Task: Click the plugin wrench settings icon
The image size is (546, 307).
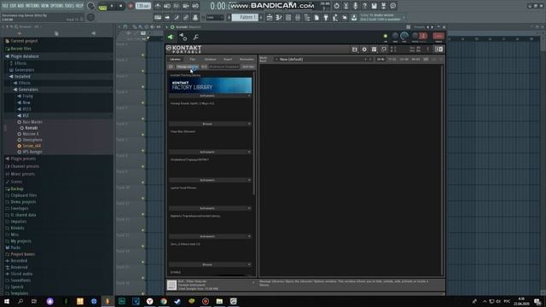Action: [195, 37]
